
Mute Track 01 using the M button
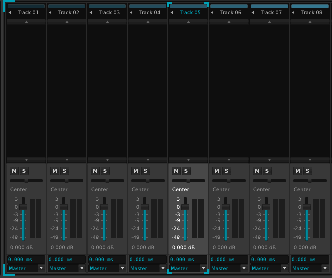[x=14, y=171]
